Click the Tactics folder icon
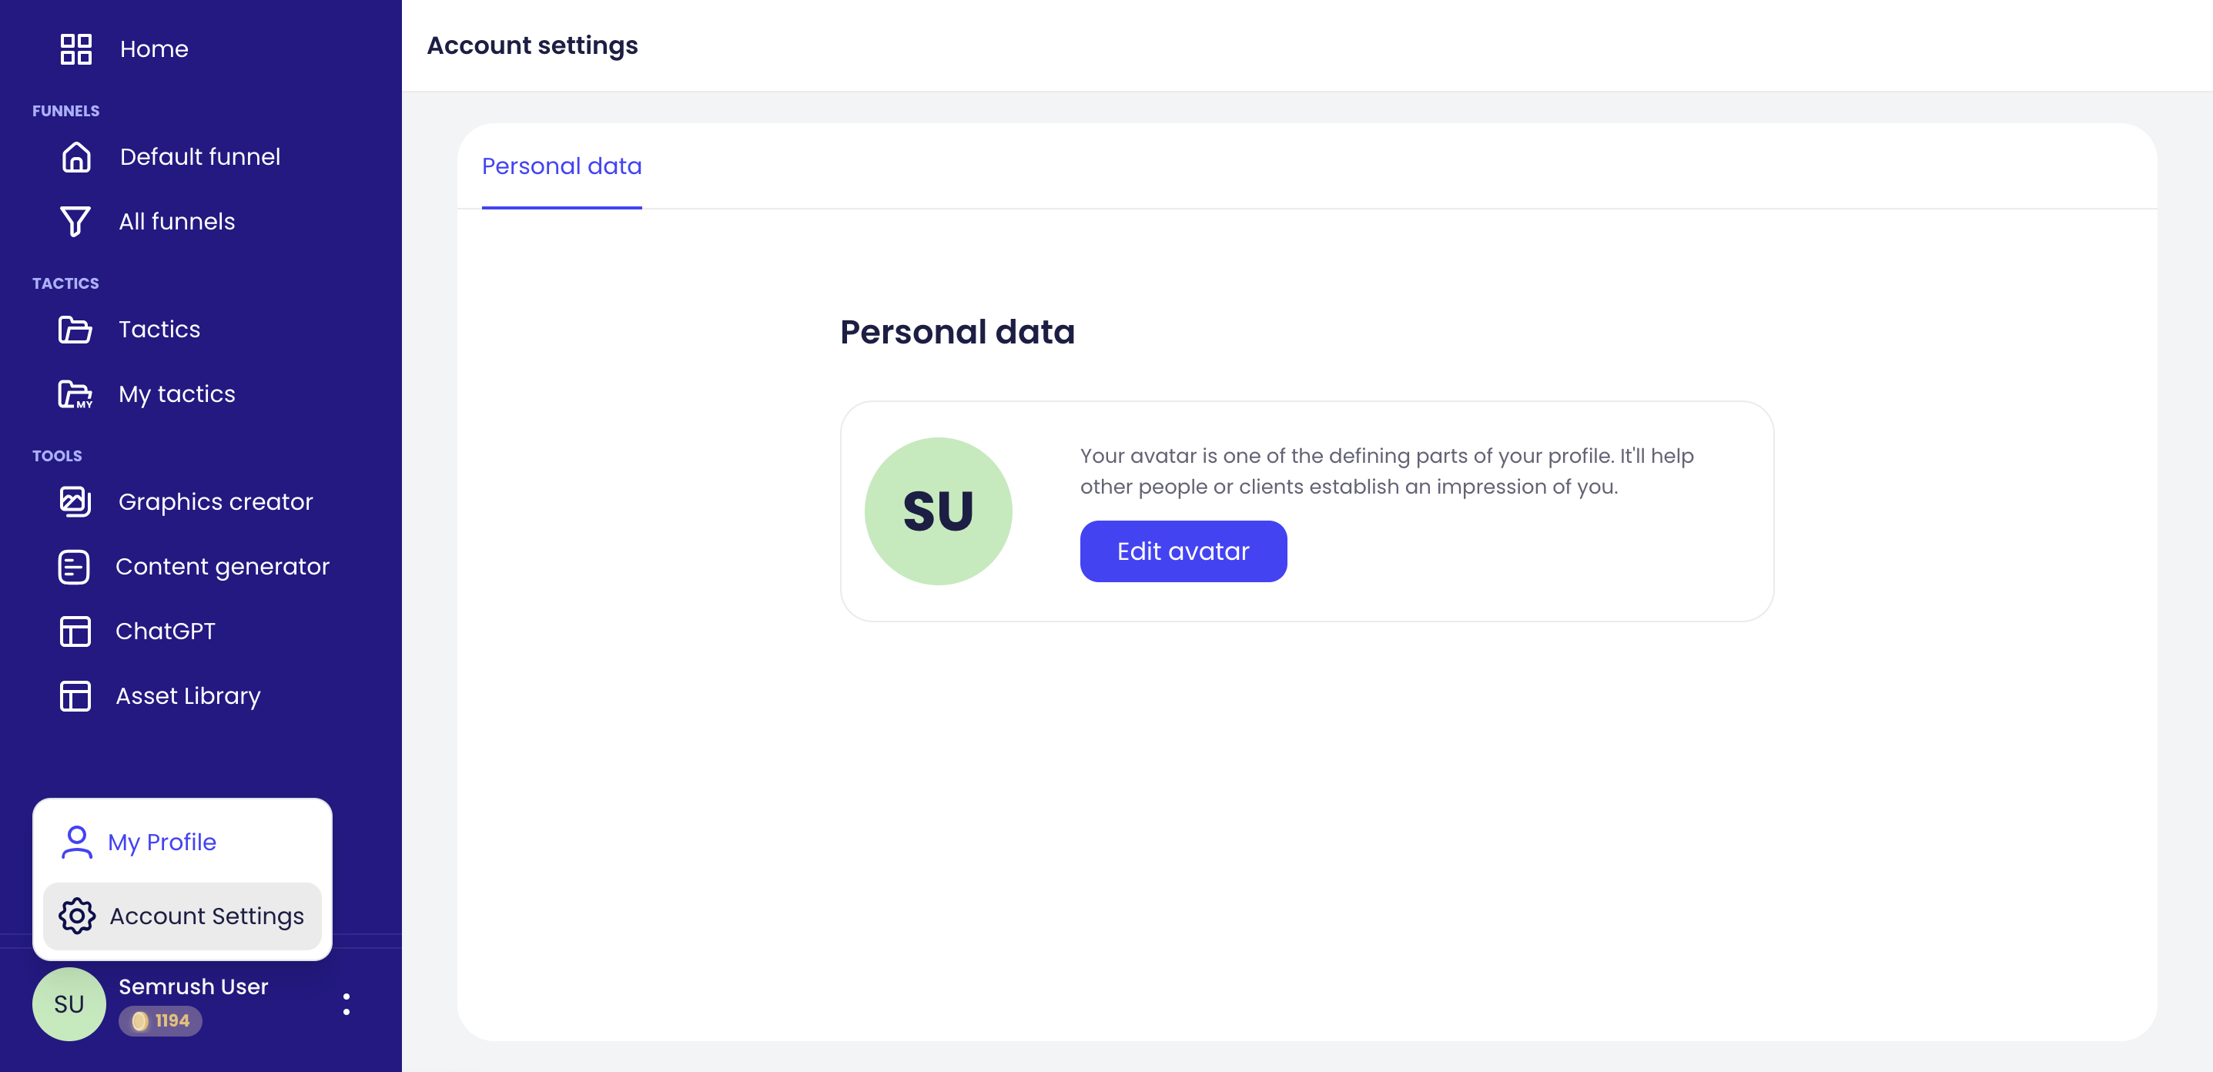 point(75,329)
